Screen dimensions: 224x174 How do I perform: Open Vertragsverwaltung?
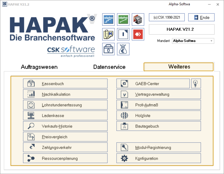(x=158, y=94)
